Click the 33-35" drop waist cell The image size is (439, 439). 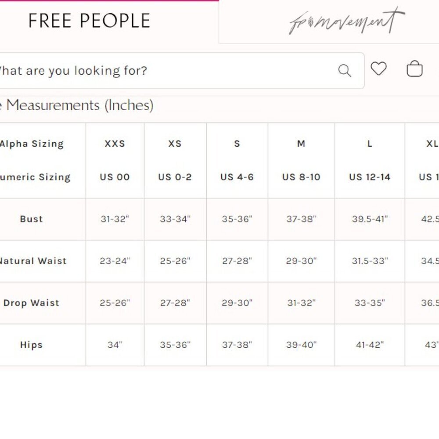click(x=370, y=303)
